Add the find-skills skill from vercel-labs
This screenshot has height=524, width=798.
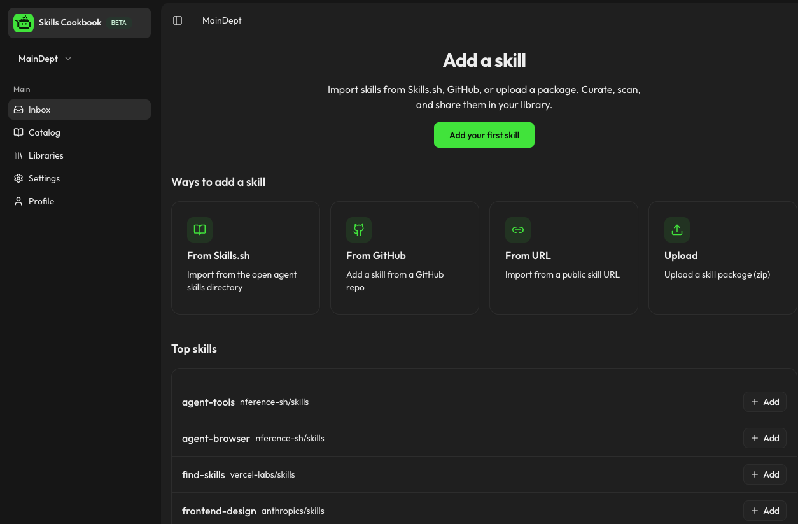click(764, 474)
